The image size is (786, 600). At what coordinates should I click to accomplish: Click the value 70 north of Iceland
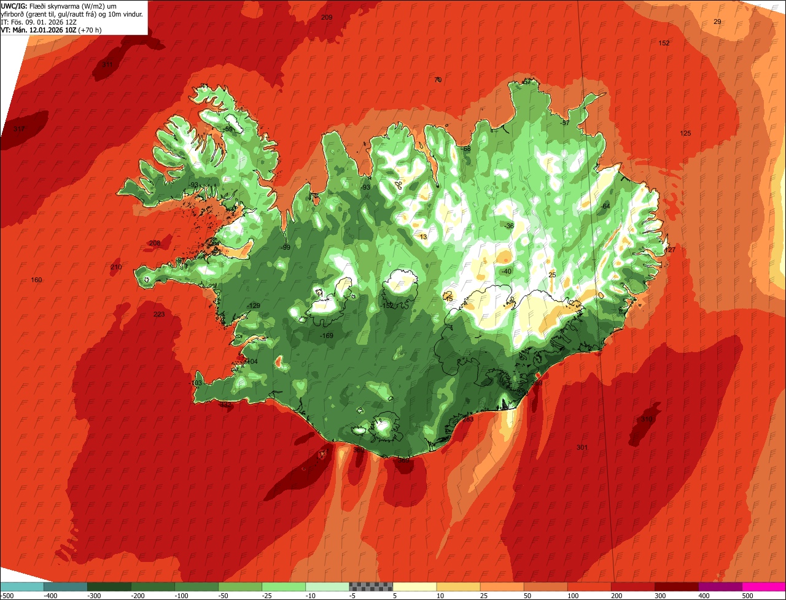(x=438, y=80)
